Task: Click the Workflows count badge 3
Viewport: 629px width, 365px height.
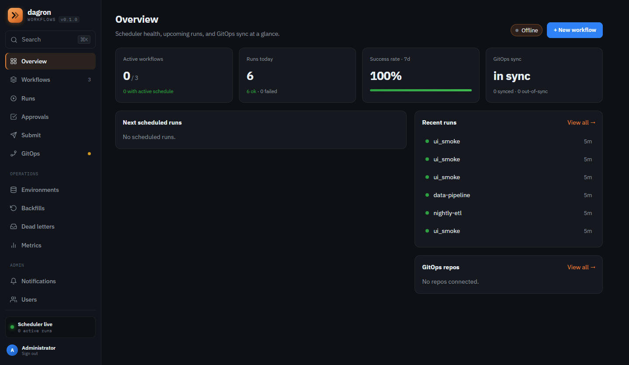Action: click(x=90, y=80)
